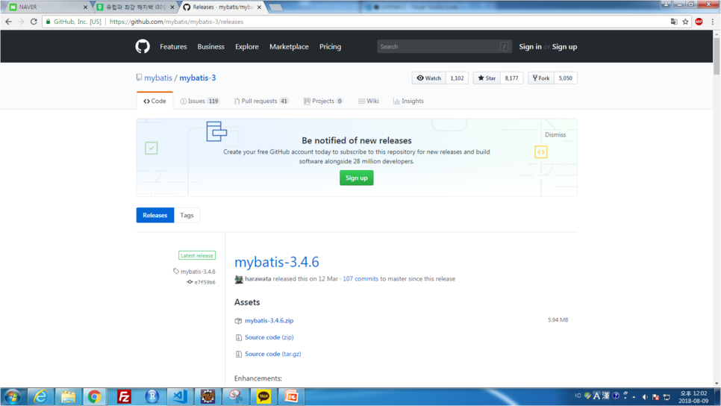Open Visual Studio Code from the taskbar

pyautogui.click(x=180, y=396)
